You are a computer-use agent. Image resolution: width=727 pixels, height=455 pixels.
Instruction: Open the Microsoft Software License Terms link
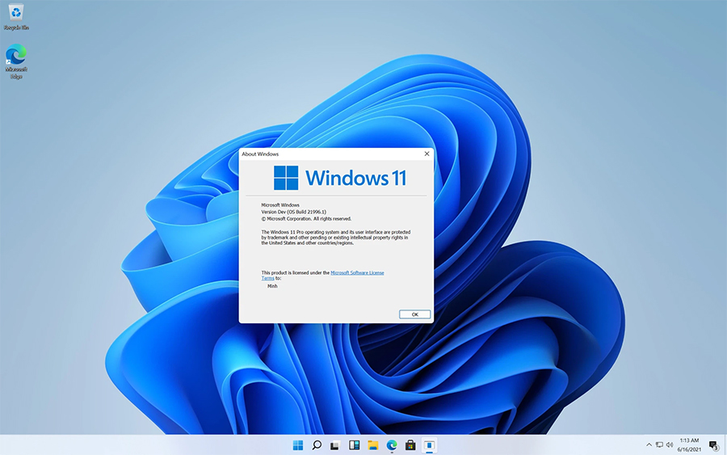click(x=357, y=273)
